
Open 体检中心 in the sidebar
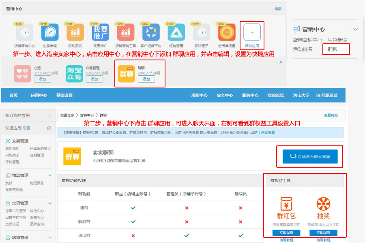(x=37, y=211)
